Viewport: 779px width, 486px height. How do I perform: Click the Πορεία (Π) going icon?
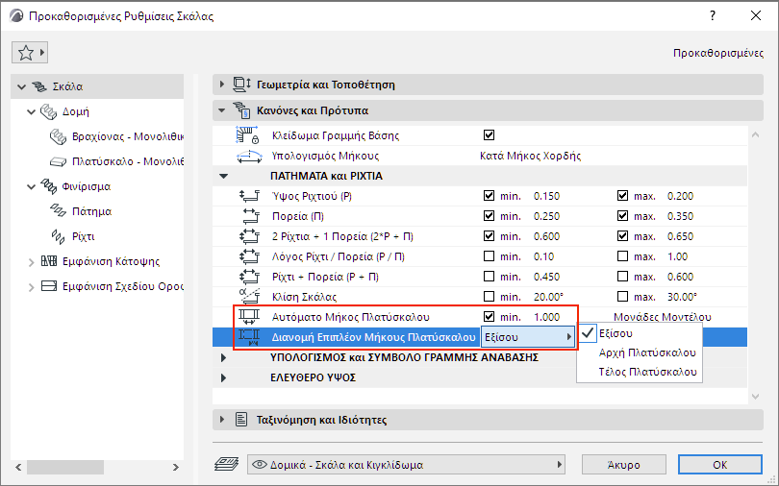[250, 216]
